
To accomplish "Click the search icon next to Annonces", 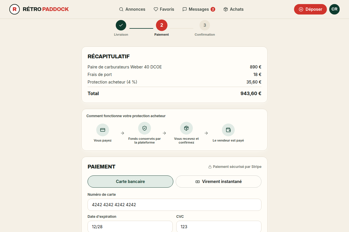I will (x=121, y=9).
